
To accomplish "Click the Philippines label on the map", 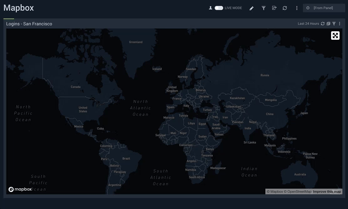I will [289, 138].
